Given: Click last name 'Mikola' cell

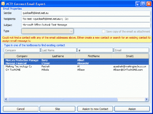Looking at the screenshot, I should (x=45, y=70).
